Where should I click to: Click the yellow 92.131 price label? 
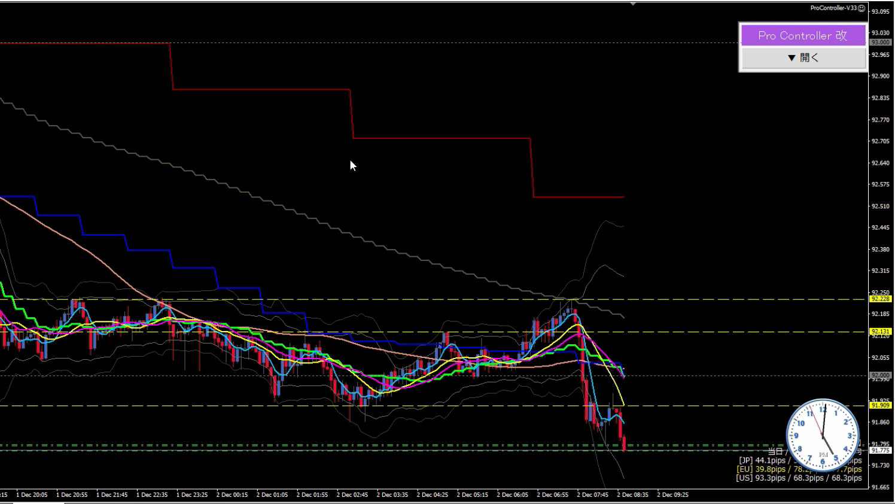881,331
